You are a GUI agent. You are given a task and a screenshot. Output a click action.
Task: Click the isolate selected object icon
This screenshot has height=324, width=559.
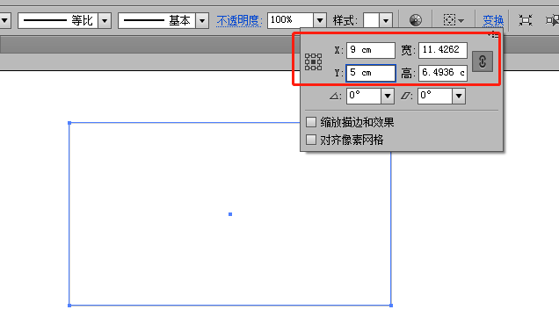[525, 20]
